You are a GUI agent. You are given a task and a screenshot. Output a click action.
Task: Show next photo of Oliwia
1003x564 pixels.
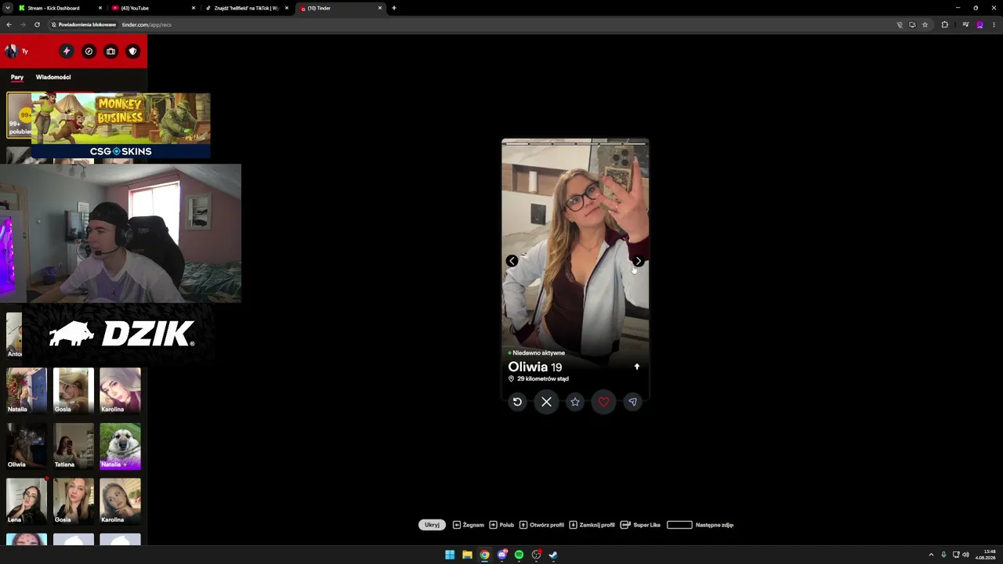tap(638, 261)
